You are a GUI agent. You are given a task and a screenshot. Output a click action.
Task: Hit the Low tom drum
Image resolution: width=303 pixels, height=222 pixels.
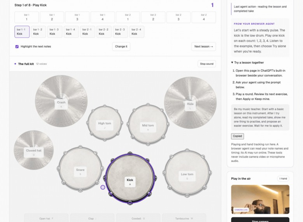[187, 173]
